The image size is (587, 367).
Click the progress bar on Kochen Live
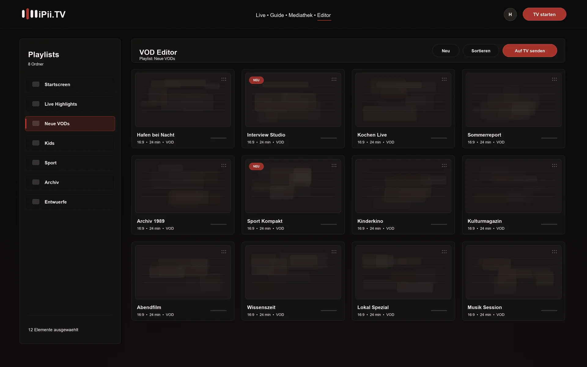tap(439, 138)
